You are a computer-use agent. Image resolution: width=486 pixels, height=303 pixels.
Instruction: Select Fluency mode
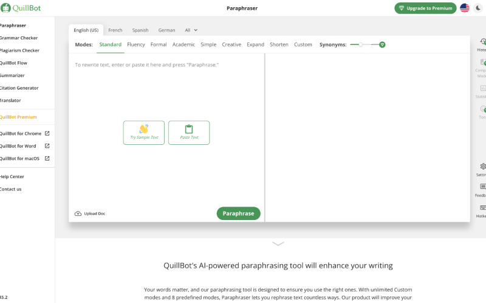click(x=135, y=44)
